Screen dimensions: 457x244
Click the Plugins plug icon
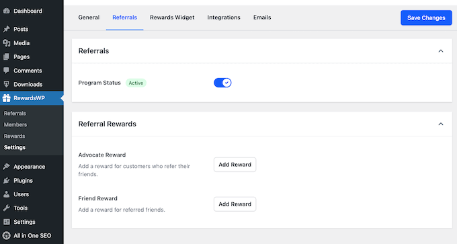(x=7, y=180)
